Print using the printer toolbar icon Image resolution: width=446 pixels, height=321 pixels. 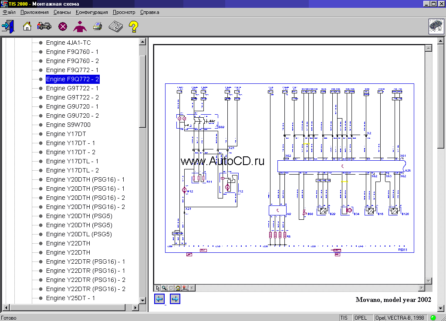(x=98, y=26)
